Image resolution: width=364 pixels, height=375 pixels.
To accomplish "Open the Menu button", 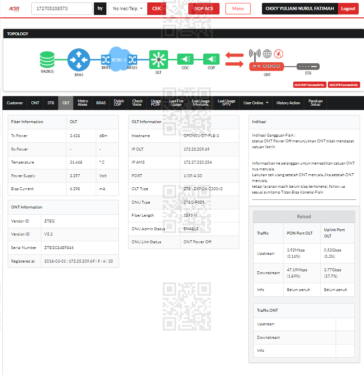I will 238,9.
